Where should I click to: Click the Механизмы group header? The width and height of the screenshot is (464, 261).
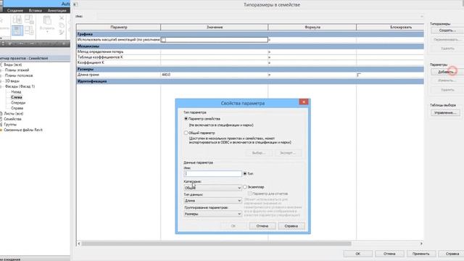pyautogui.click(x=250, y=46)
